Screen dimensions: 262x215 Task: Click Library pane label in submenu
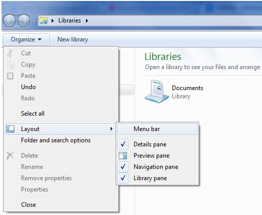click(x=150, y=178)
